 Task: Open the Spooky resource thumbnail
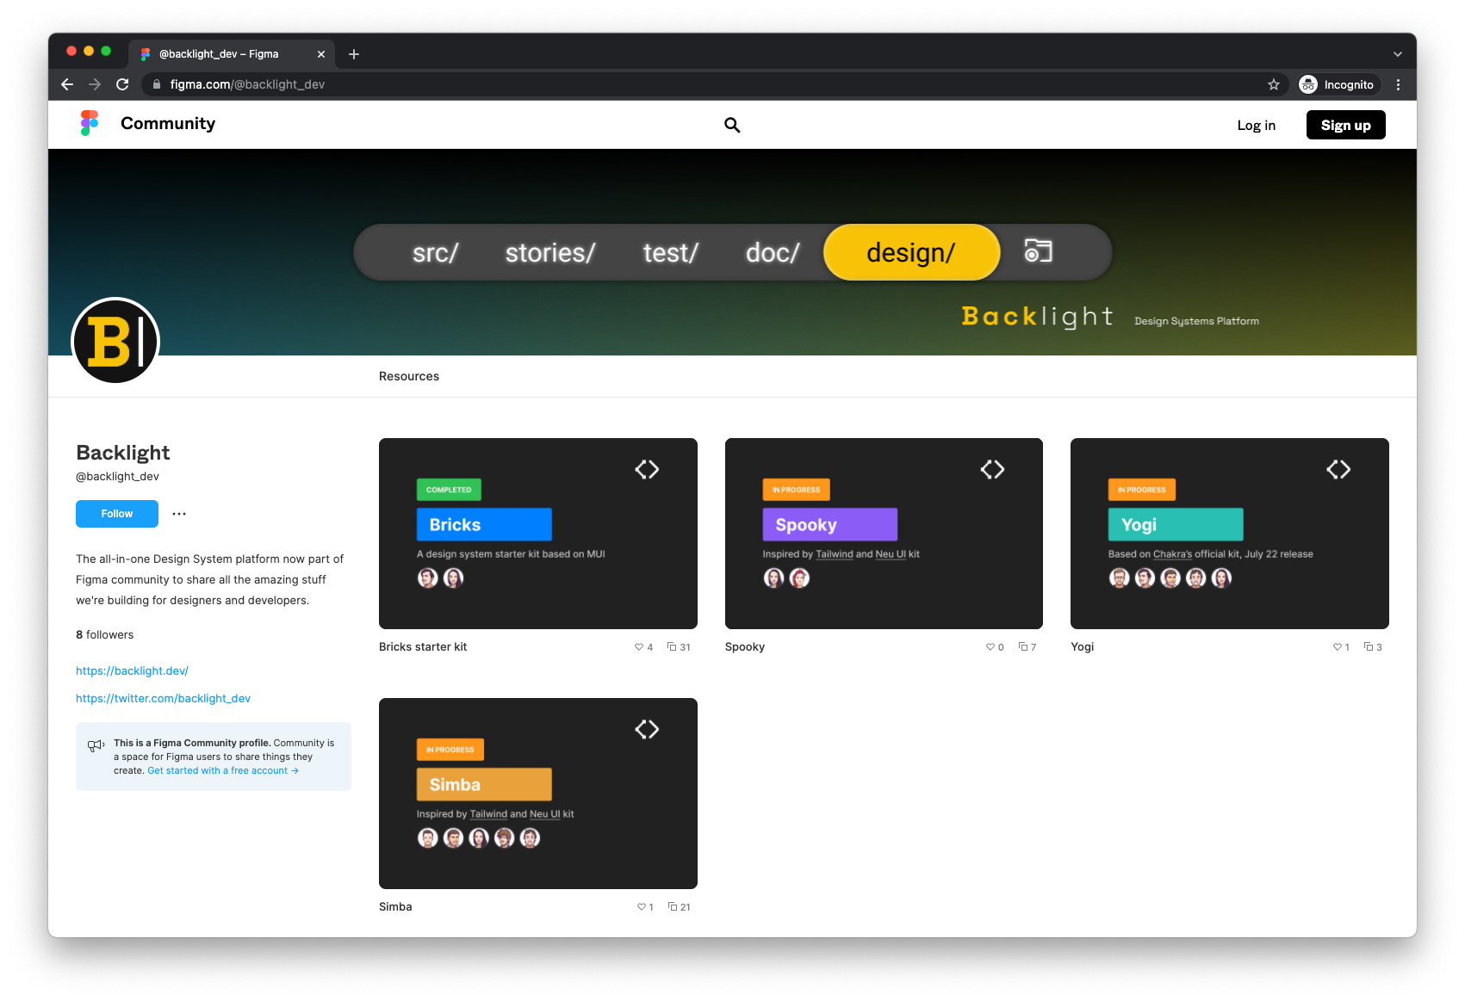click(x=884, y=534)
